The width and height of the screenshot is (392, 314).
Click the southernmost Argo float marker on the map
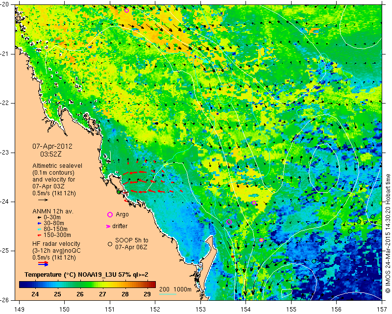pos(262,240)
